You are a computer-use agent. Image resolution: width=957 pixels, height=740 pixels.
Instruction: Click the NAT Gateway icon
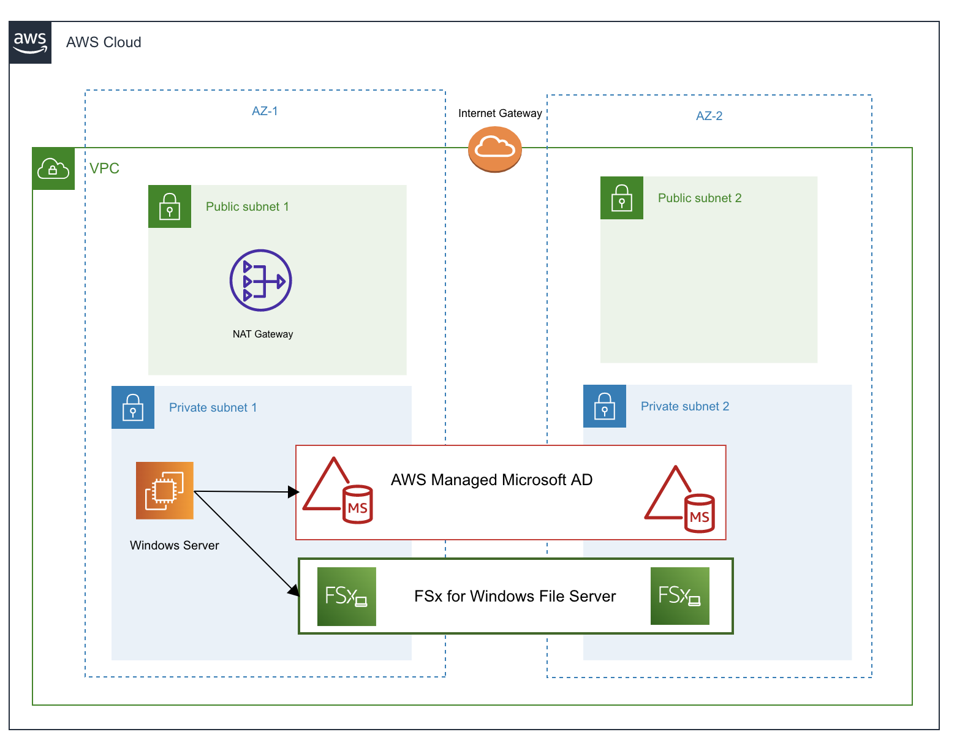261,281
